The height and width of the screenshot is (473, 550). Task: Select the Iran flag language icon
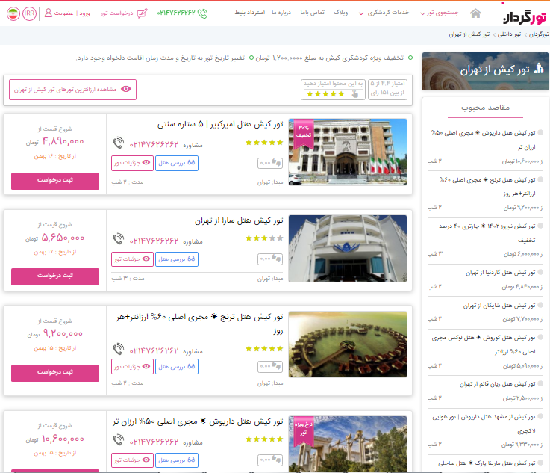point(13,13)
